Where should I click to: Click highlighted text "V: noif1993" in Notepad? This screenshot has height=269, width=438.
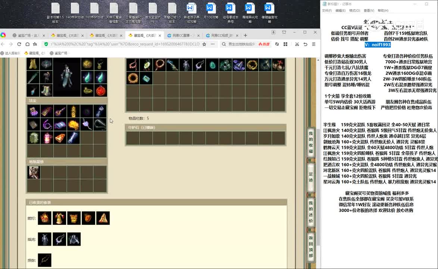378,45
